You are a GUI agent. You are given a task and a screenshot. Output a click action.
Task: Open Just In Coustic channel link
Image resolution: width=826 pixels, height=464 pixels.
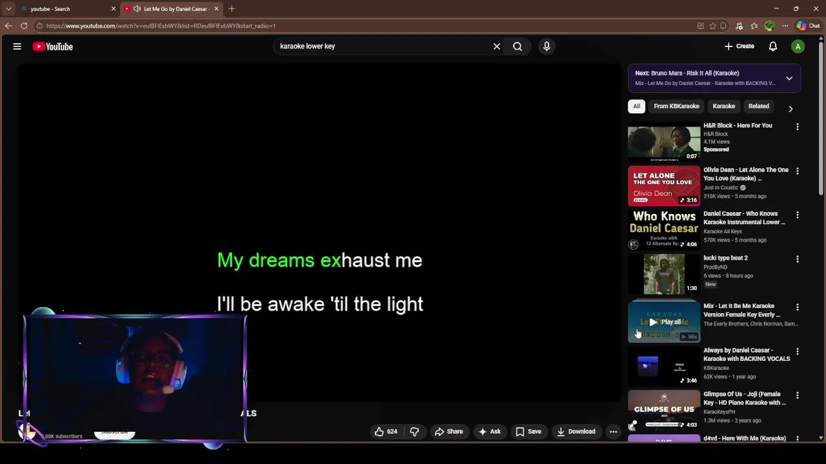[x=721, y=188]
